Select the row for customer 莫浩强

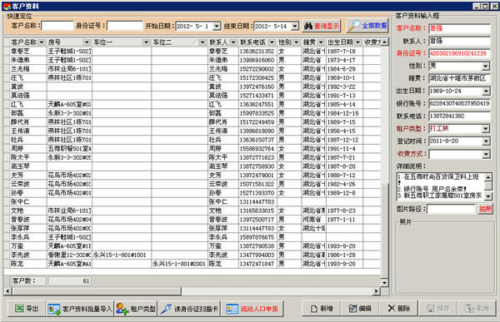tap(192, 96)
